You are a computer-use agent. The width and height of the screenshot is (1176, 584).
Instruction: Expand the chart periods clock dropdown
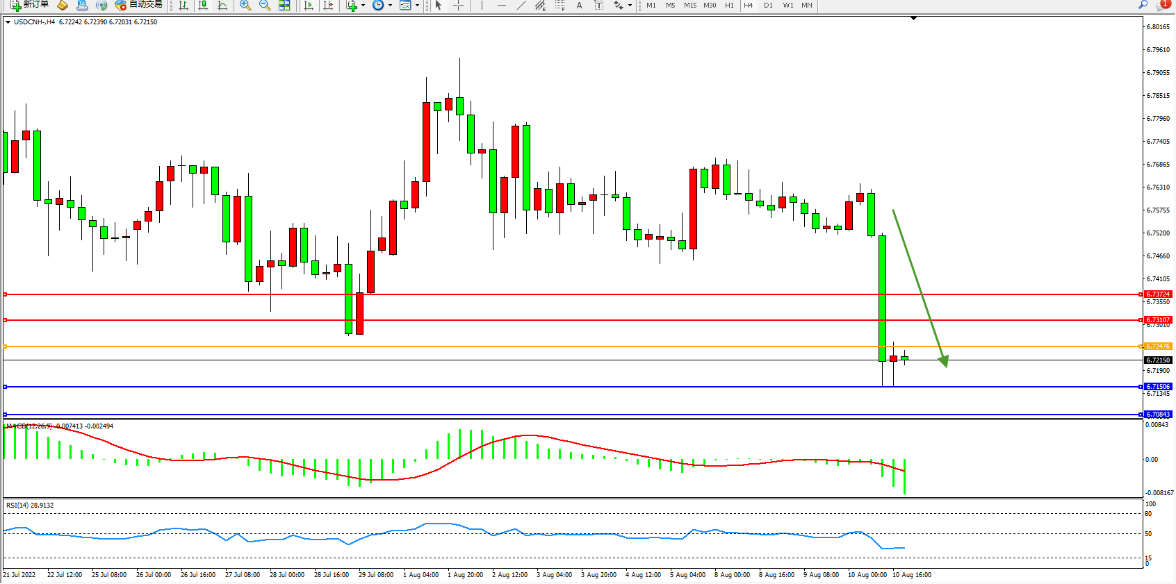tap(390, 6)
